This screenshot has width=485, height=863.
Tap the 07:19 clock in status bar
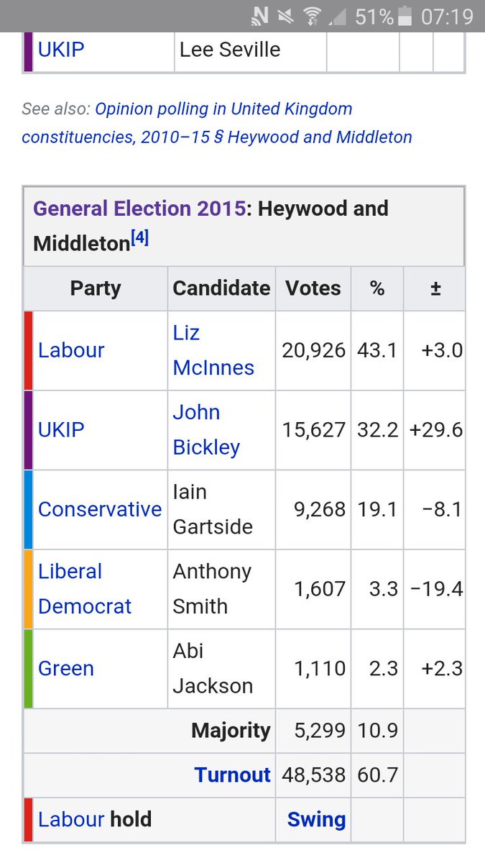tap(447, 16)
